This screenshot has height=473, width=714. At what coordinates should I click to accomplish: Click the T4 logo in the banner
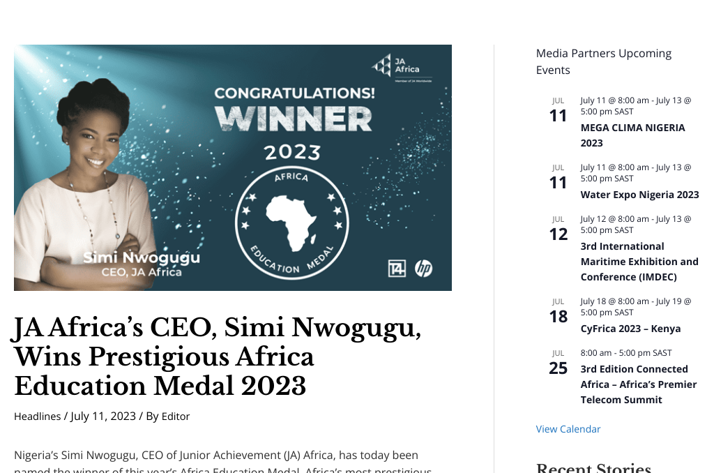[397, 268]
